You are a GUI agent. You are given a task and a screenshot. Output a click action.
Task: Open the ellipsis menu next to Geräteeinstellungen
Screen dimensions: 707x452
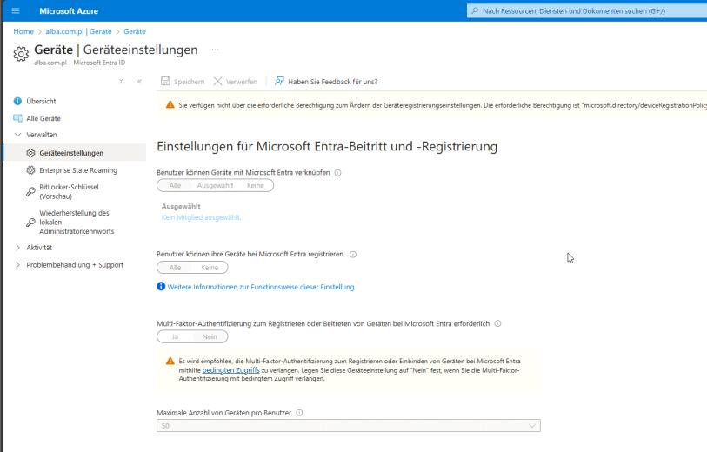[x=215, y=50]
